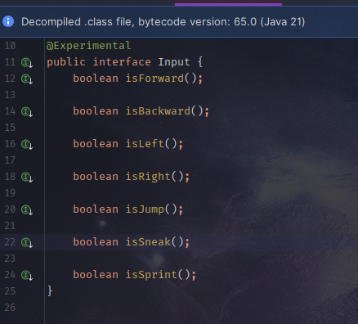Click the isJump method name
Screen dimensions: 358x324
pos(145,209)
